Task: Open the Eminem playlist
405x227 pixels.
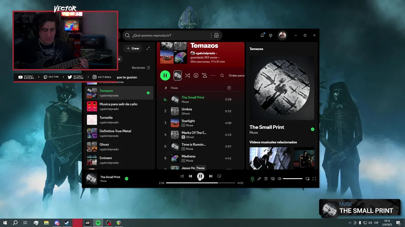Action: tap(119, 160)
